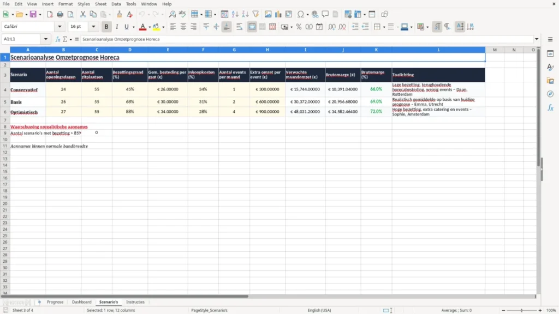Open background color dropdown arrow
559x314 pixels.
pyautogui.click(x=412, y=27)
